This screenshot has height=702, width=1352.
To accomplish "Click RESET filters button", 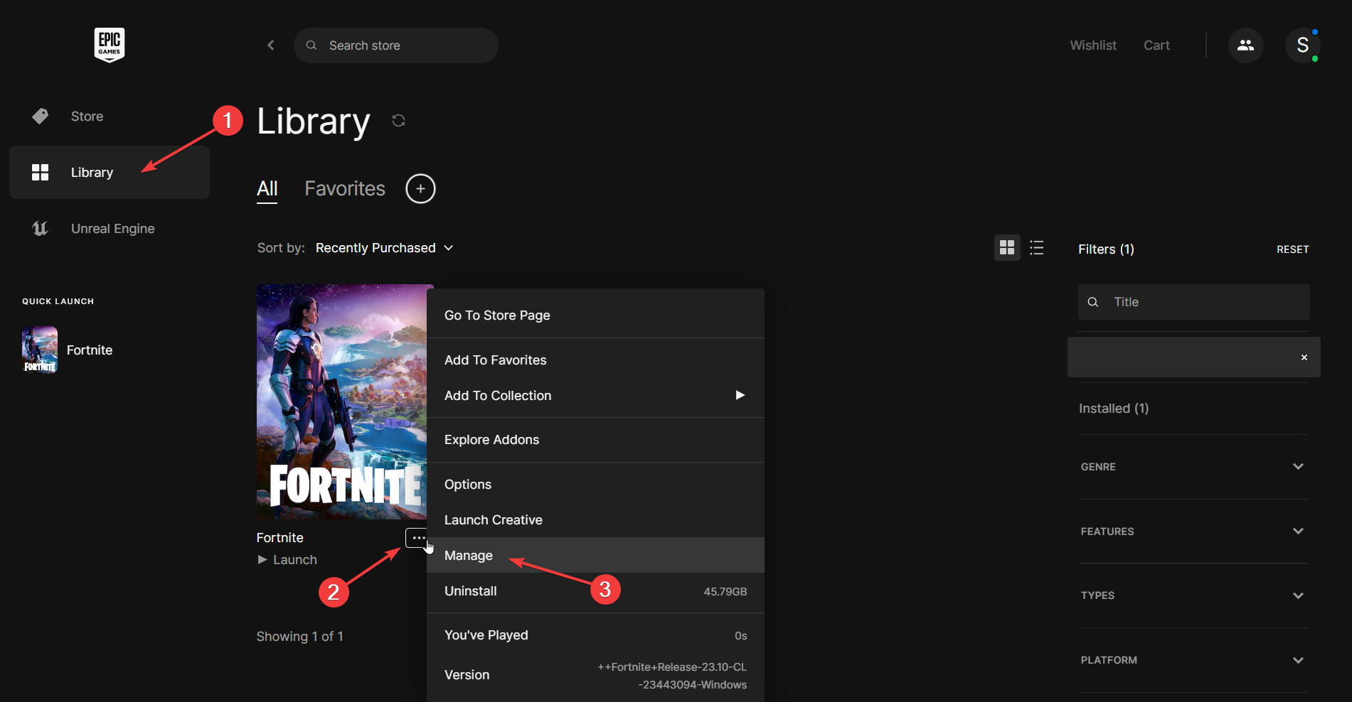I will 1292,249.
